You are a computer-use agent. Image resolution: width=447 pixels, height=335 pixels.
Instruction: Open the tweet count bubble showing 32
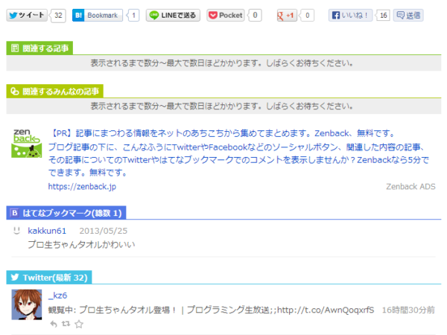click(x=58, y=16)
